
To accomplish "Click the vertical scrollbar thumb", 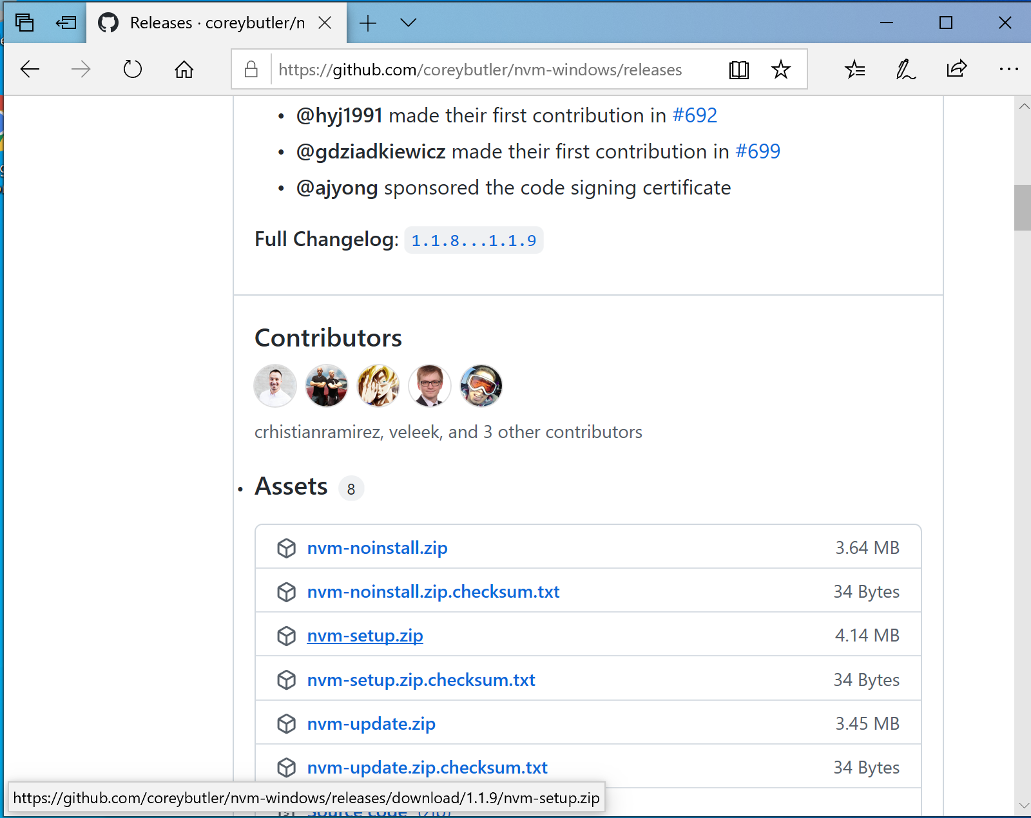I will click(1023, 207).
